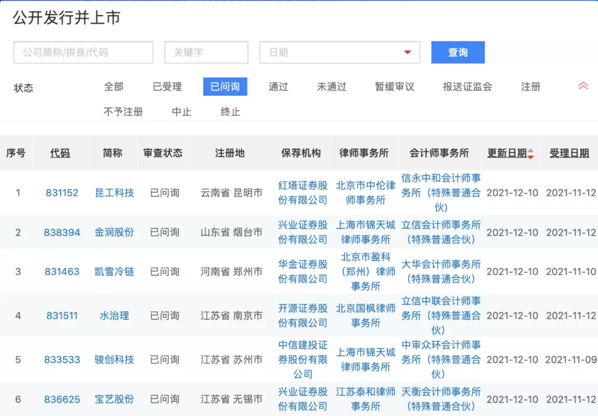The height and width of the screenshot is (416, 598).
Task: Open sponsor 华金证券股份有限公司
Action: pyautogui.click(x=302, y=272)
